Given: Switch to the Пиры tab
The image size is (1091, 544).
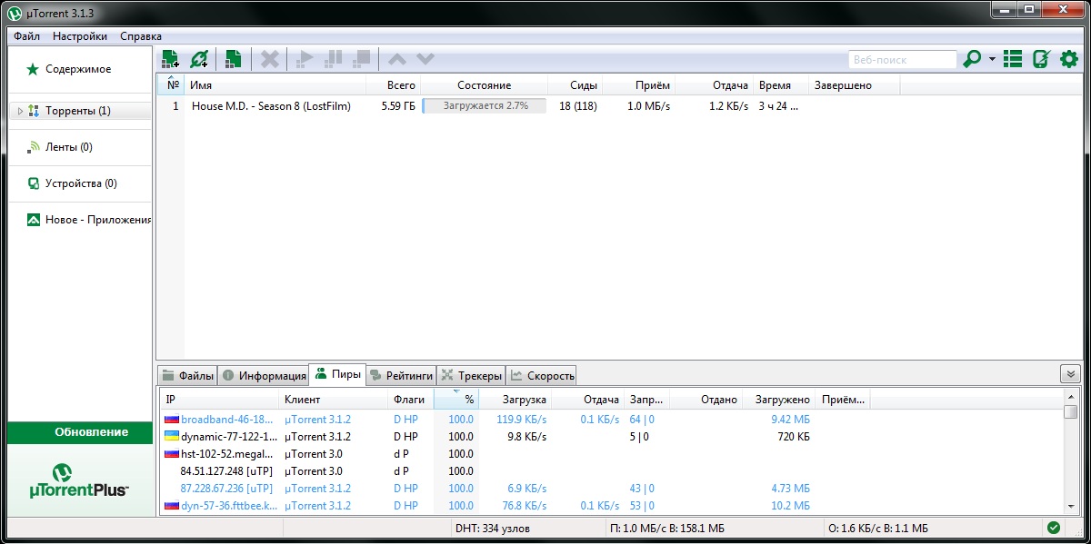Looking at the screenshot, I should pyautogui.click(x=337, y=374).
